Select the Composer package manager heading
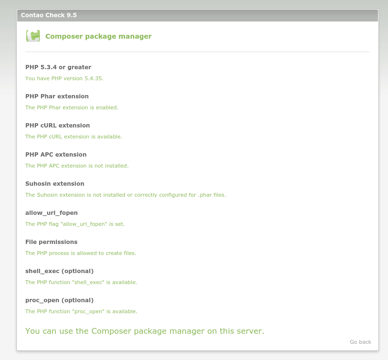This screenshot has width=388, height=360. [98, 36]
